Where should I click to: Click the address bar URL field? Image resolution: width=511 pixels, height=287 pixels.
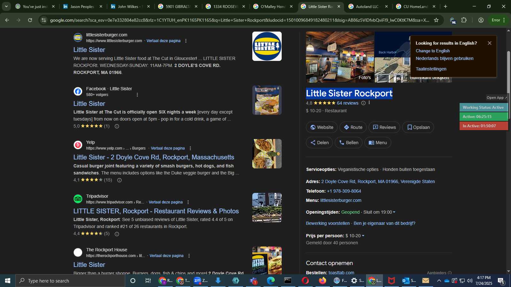tap(240, 20)
